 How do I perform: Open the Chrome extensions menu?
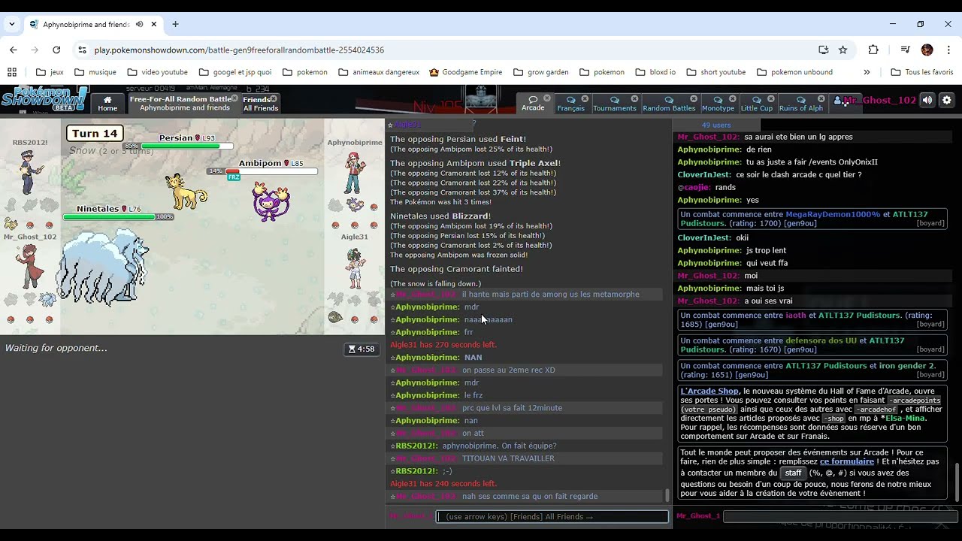[x=873, y=50]
